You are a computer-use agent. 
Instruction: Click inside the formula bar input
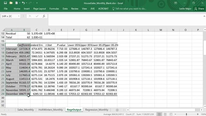(x=125, y=20)
